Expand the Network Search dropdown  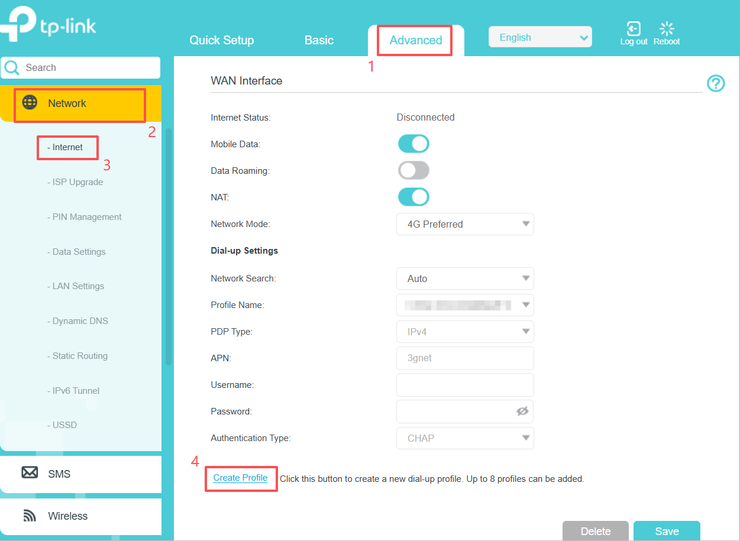(465, 278)
